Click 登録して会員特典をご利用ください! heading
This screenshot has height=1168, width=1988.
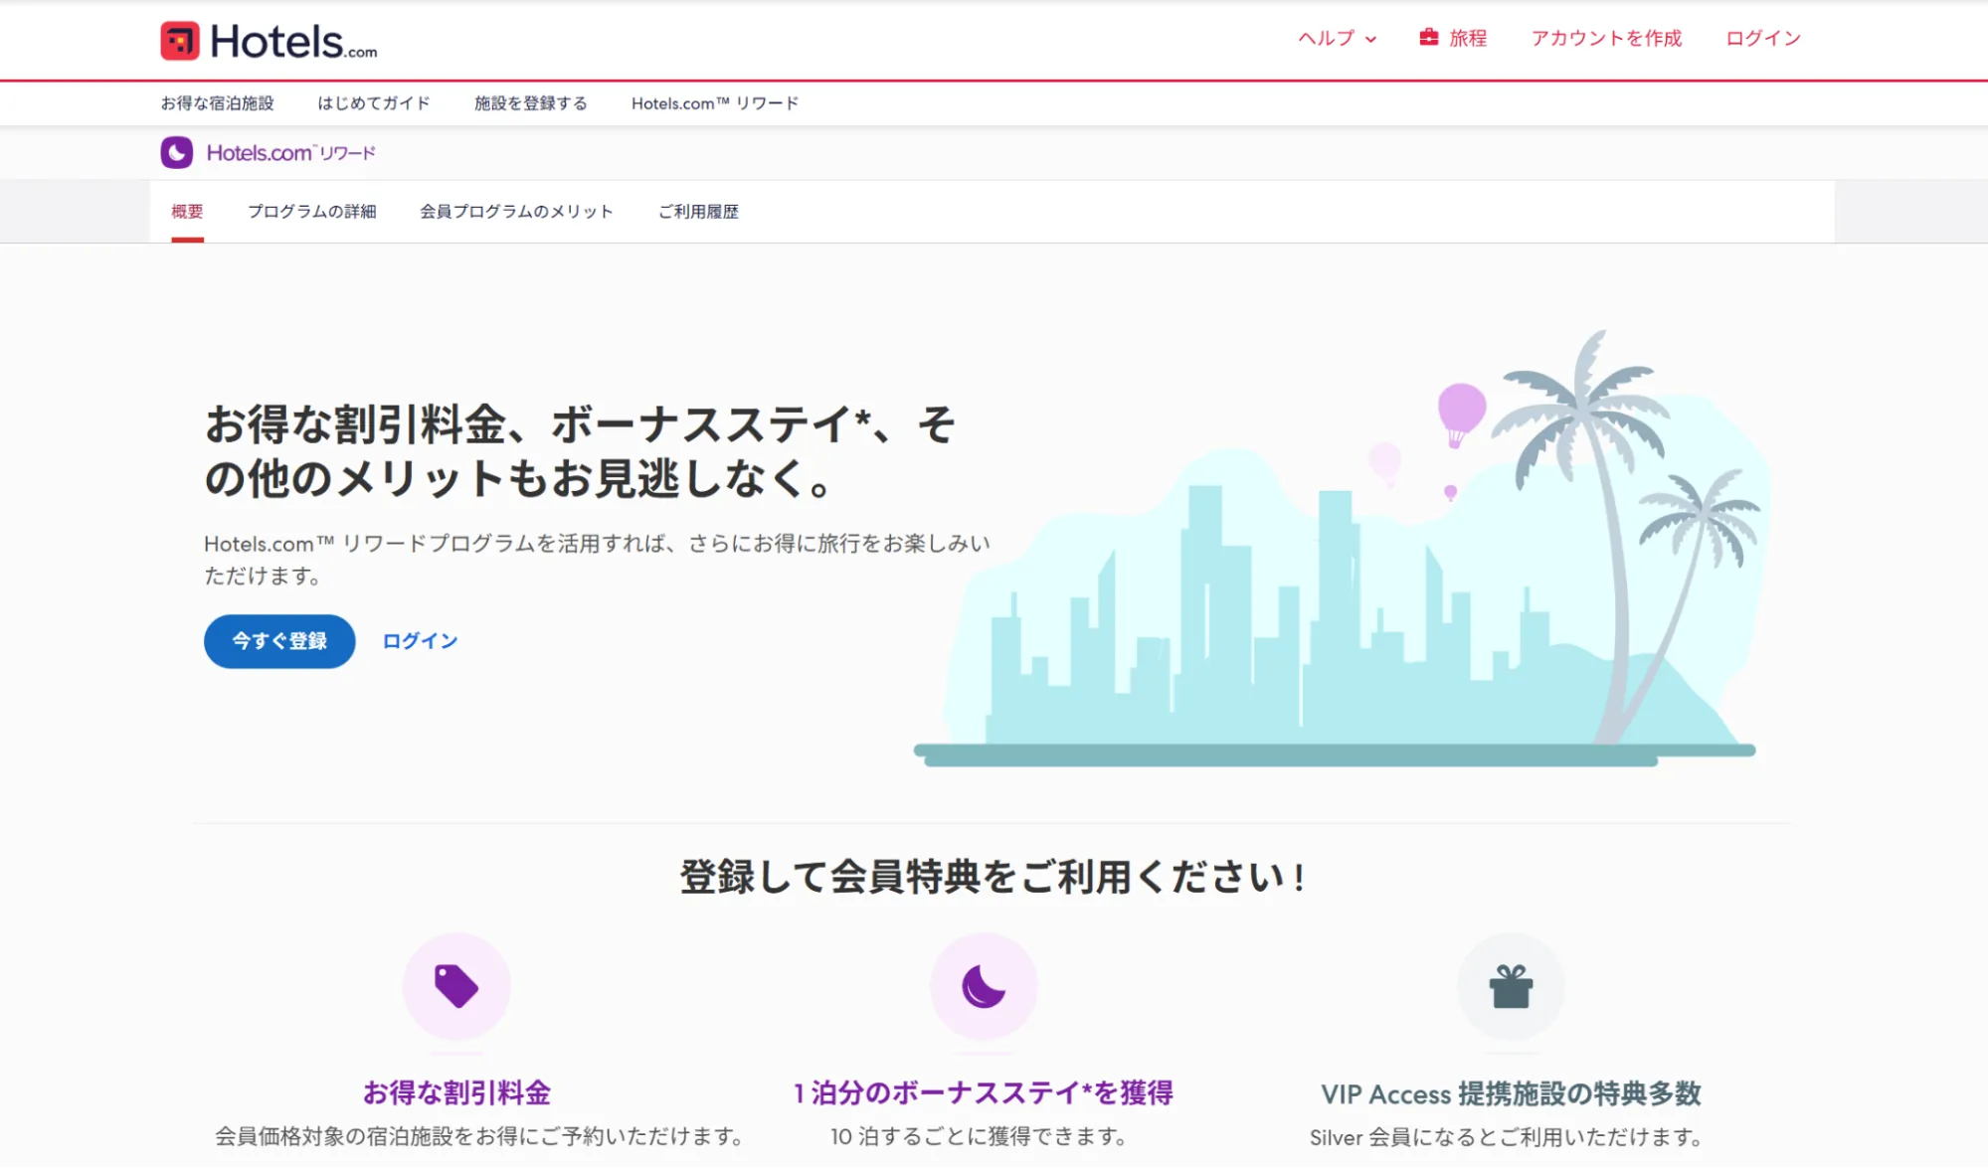tap(993, 878)
